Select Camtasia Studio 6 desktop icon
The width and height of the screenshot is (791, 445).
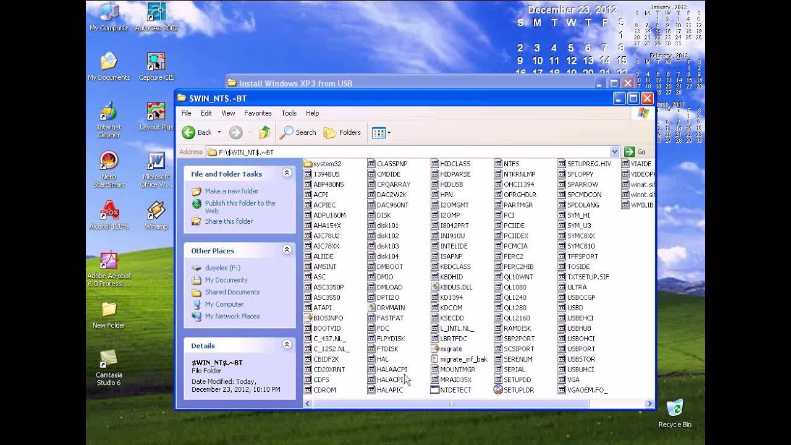click(109, 368)
